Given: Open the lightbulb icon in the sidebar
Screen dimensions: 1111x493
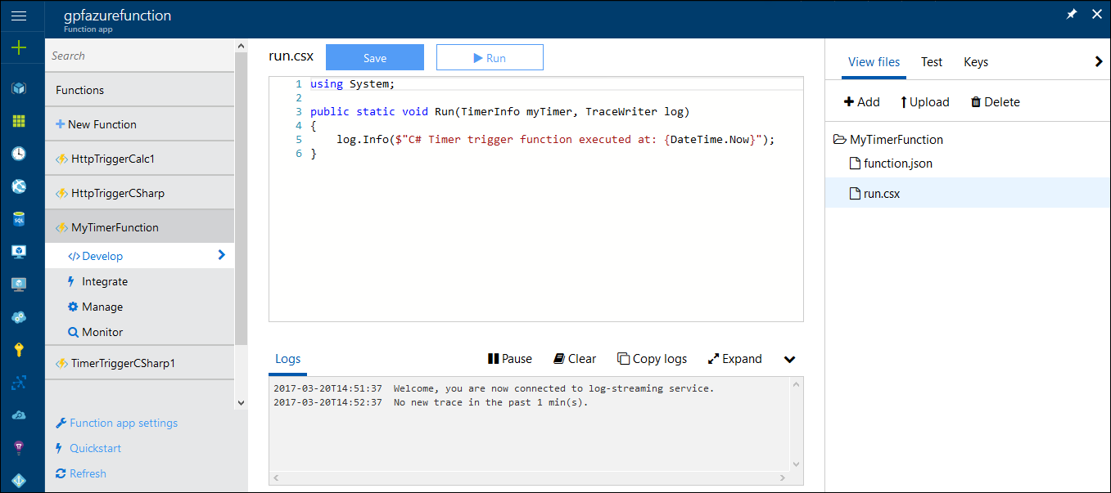Looking at the screenshot, I should pyautogui.click(x=19, y=448).
